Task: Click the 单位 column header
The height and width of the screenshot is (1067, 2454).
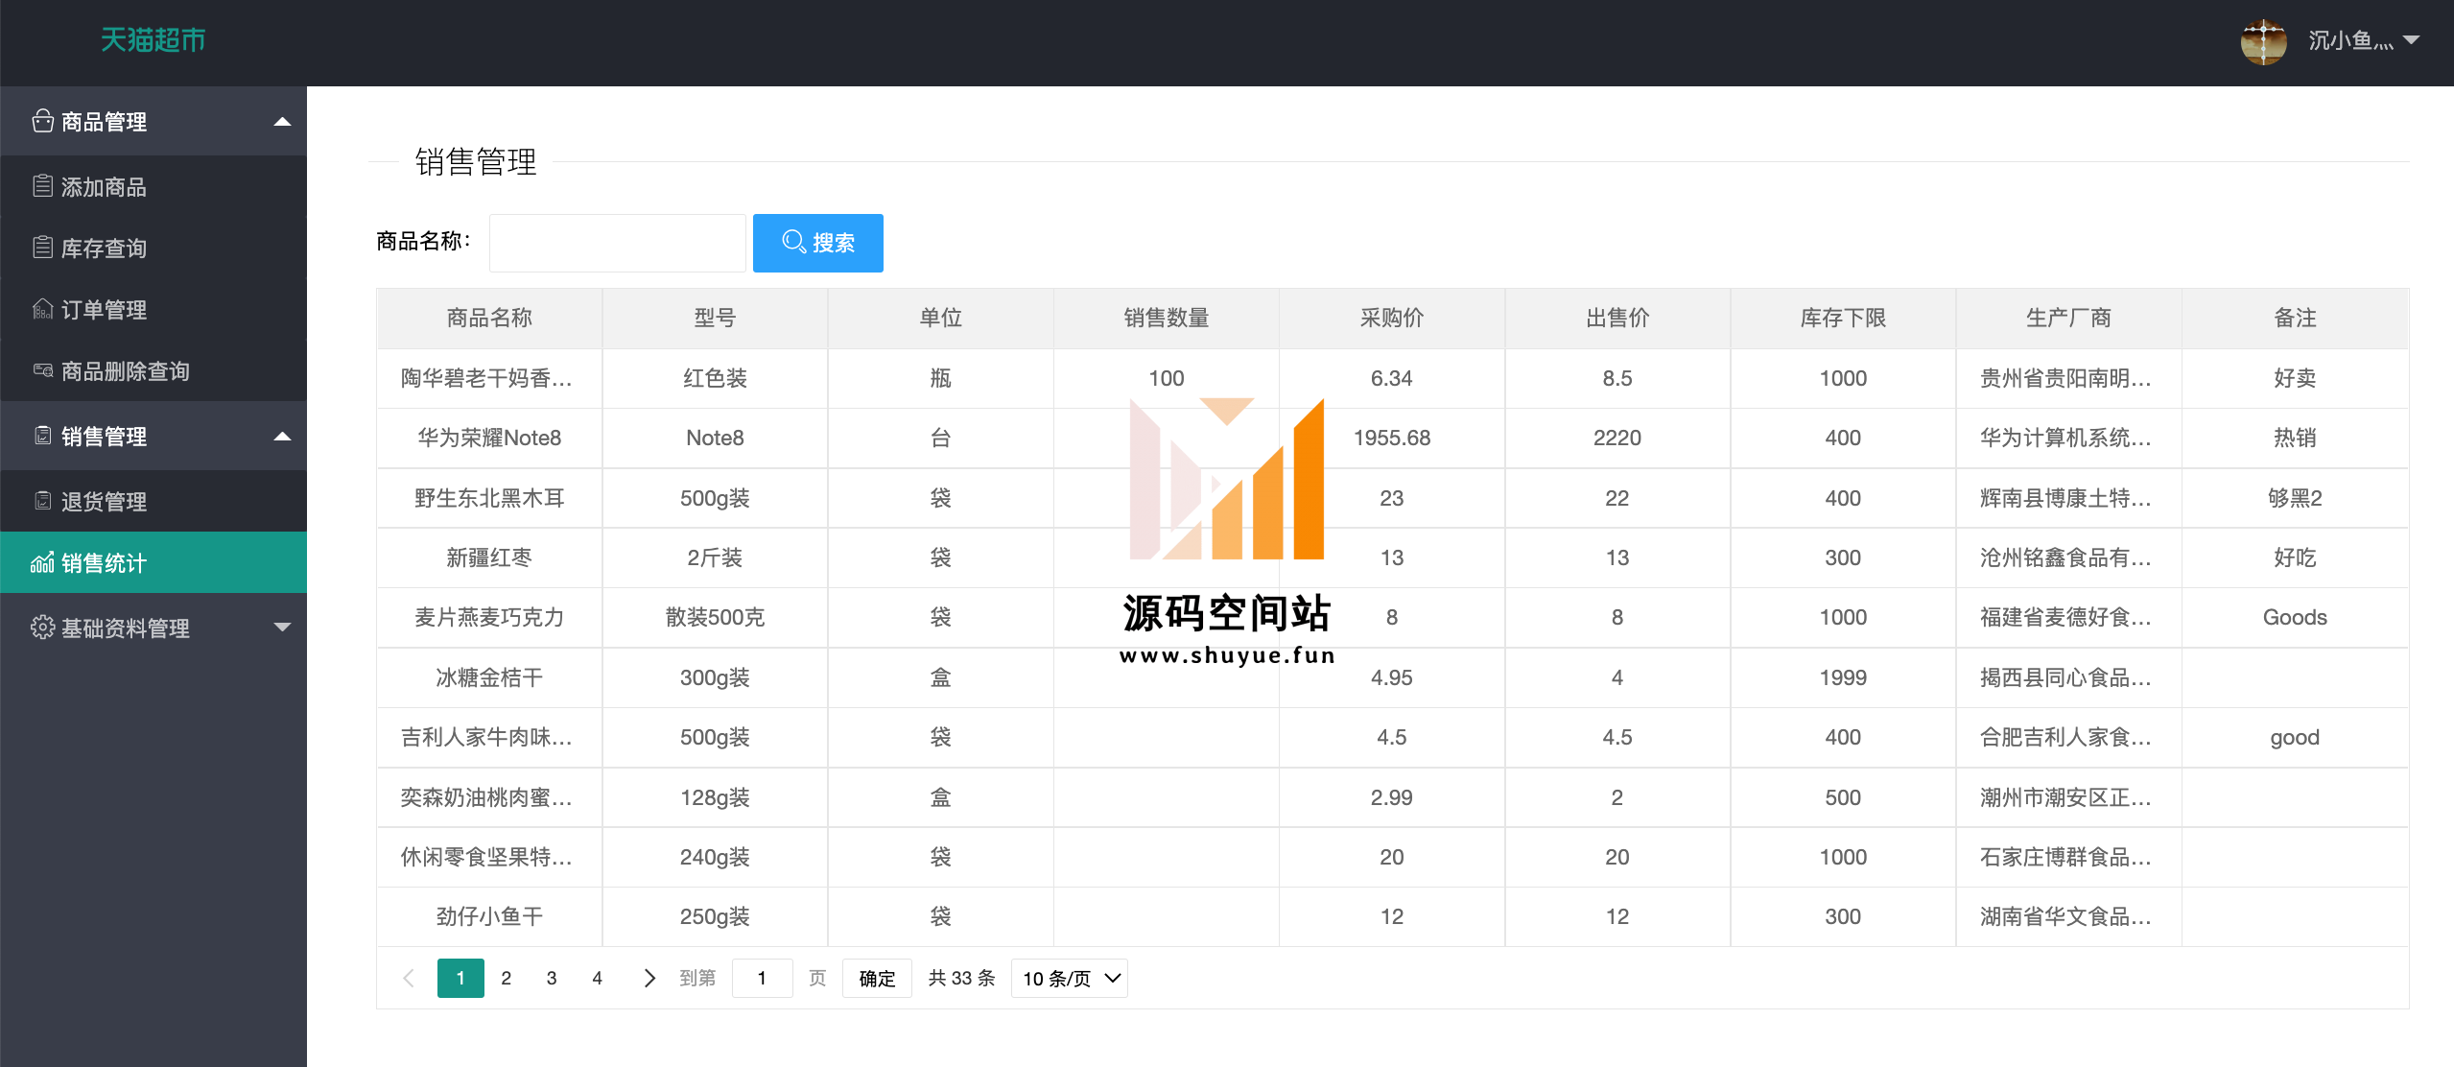Action: (940, 318)
